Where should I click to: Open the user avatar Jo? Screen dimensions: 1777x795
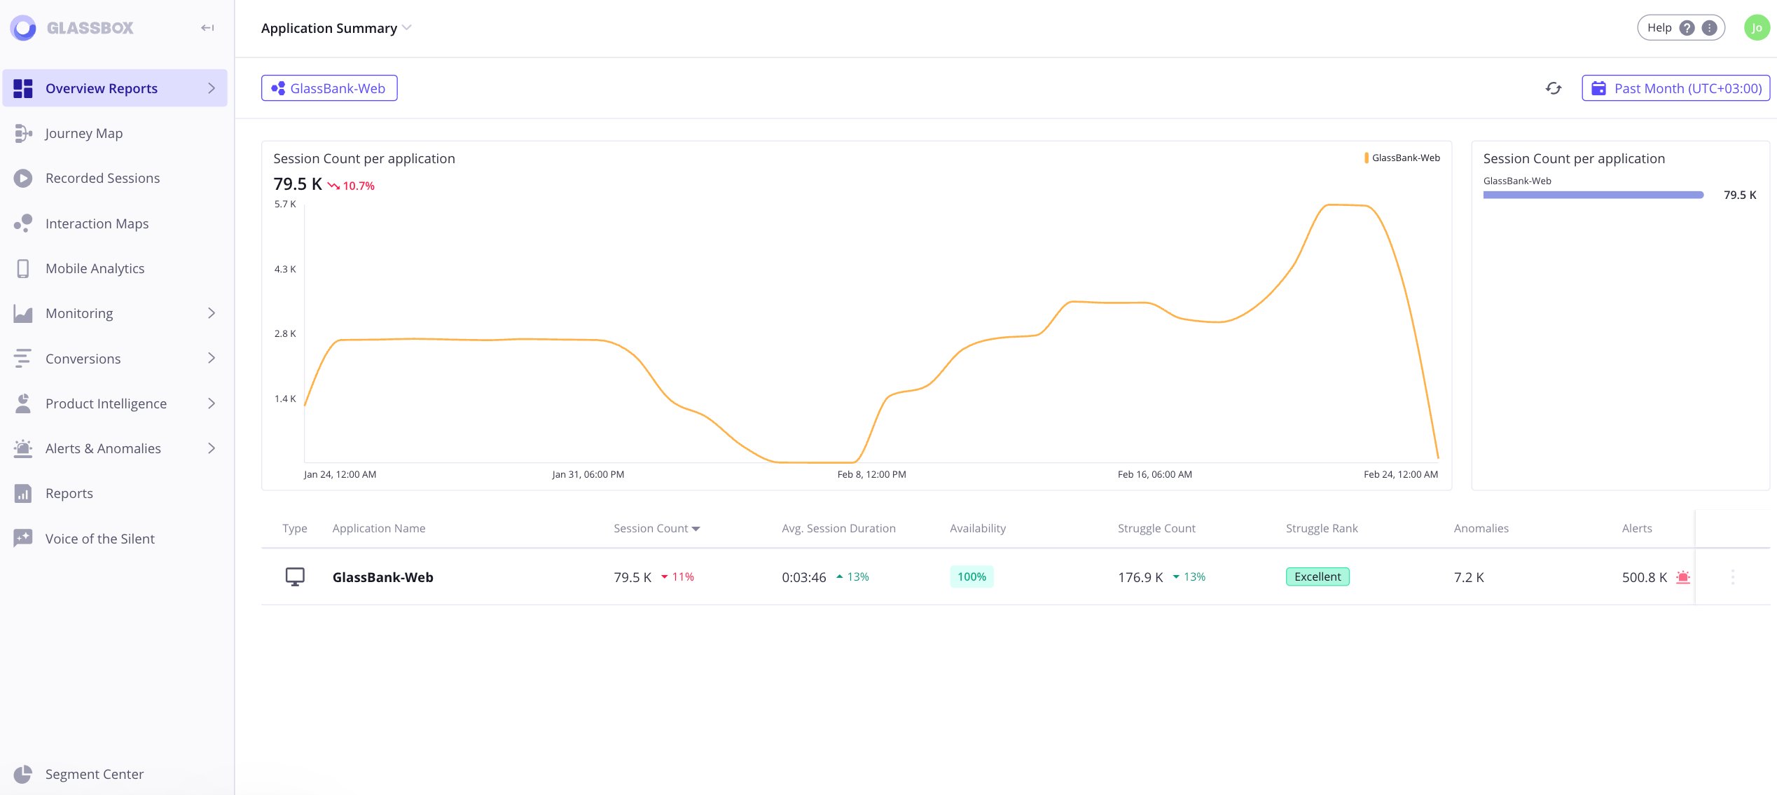[1756, 28]
